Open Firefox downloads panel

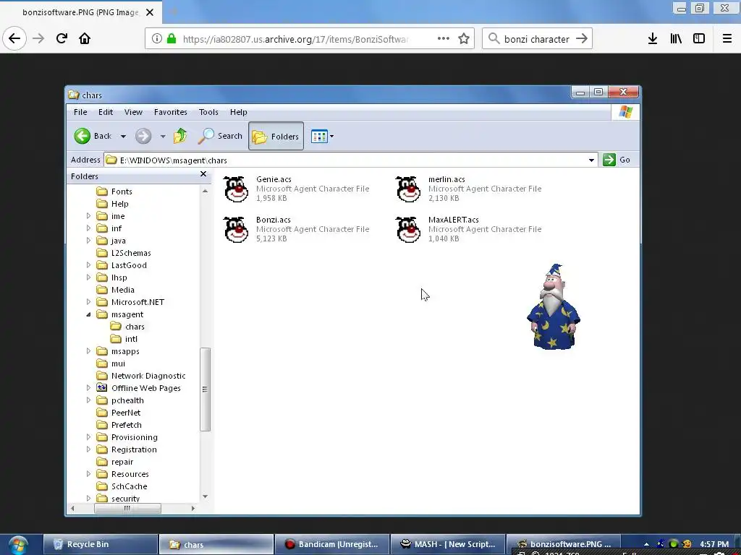[x=653, y=39]
